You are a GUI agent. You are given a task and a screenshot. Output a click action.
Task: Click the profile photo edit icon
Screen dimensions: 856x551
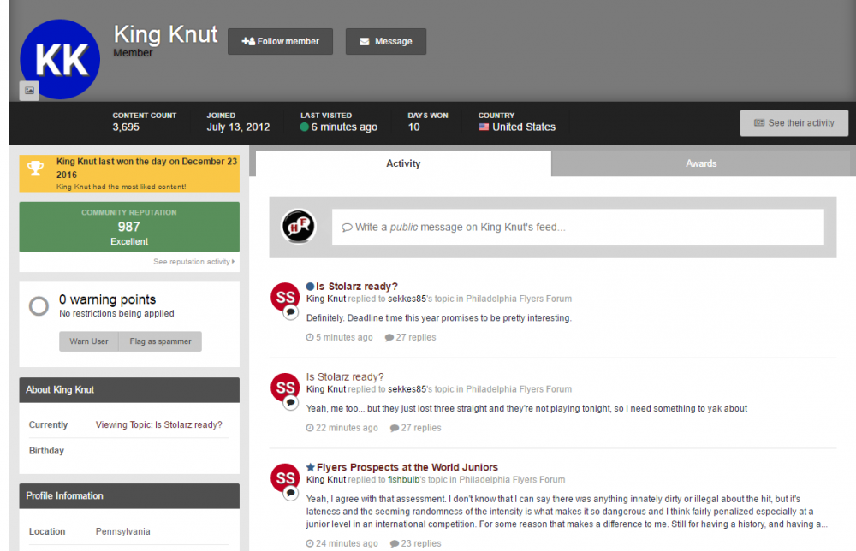tap(29, 91)
